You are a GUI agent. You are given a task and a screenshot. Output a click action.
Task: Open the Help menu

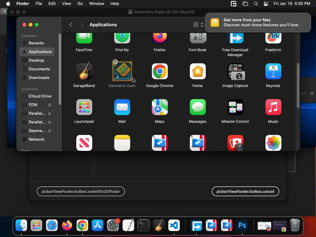tap(115, 4)
